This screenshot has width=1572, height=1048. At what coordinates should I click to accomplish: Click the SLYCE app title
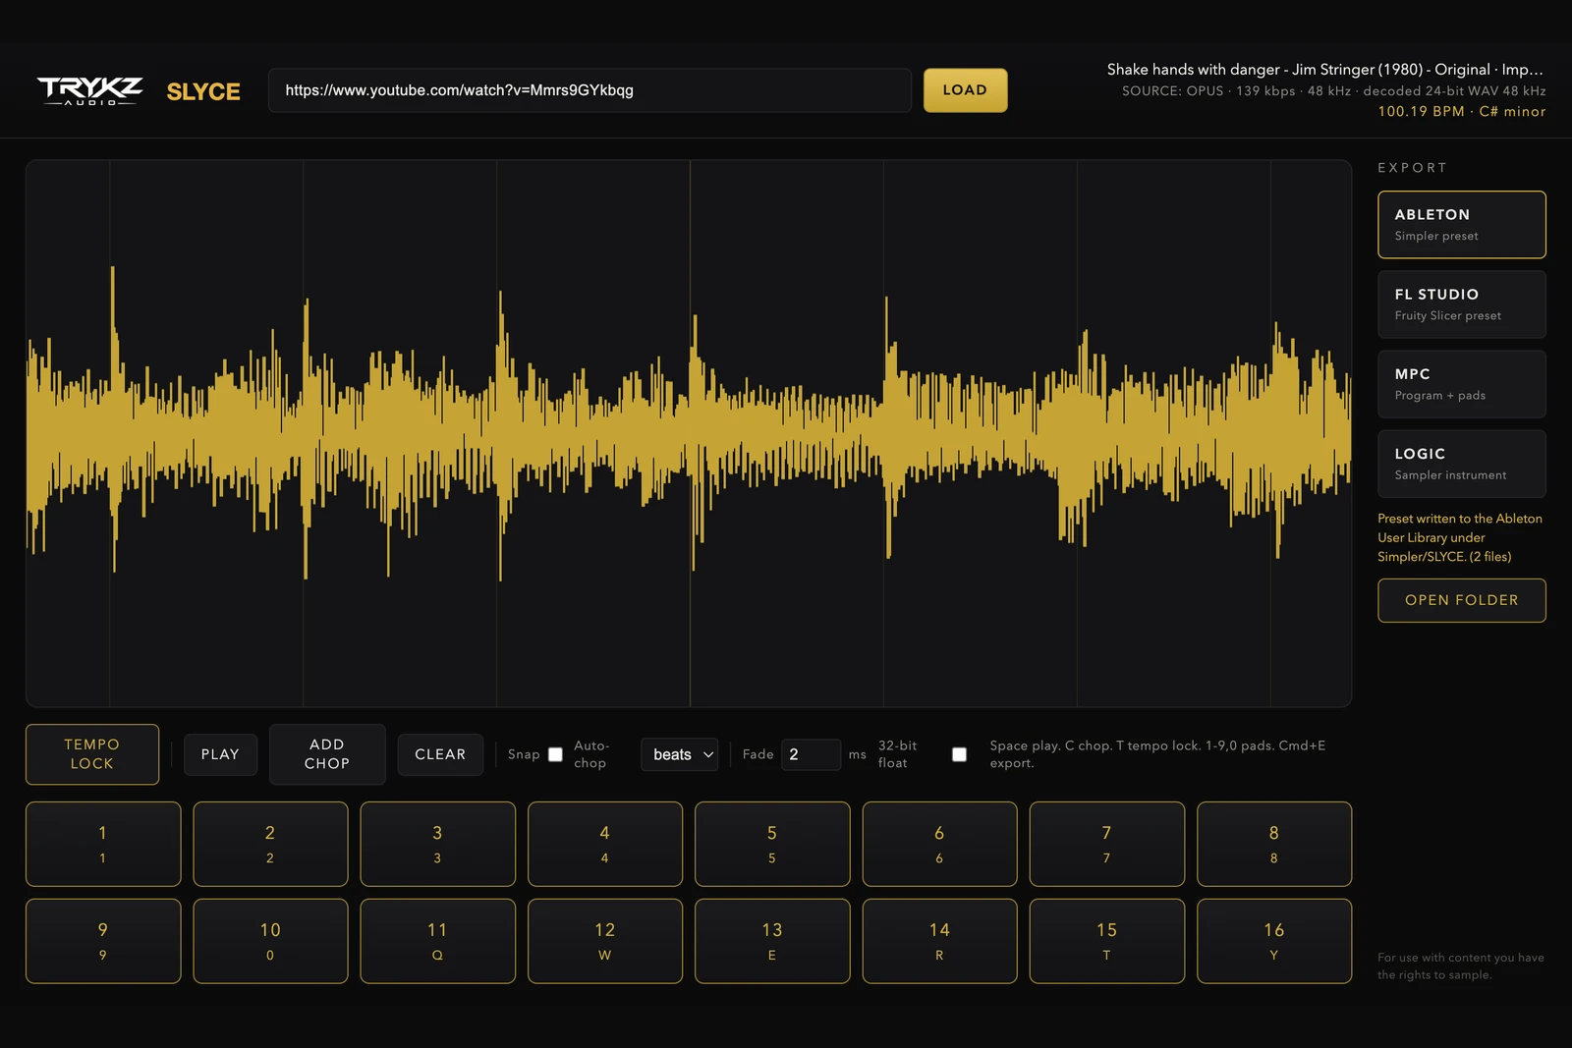pyautogui.click(x=203, y=91)
